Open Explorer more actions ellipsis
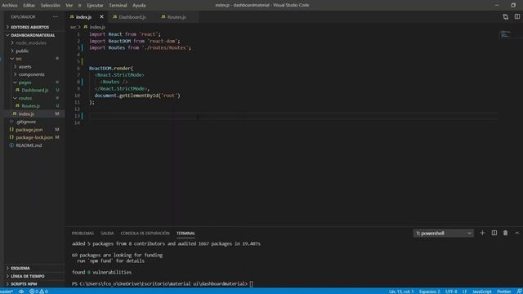 (56, 16)
